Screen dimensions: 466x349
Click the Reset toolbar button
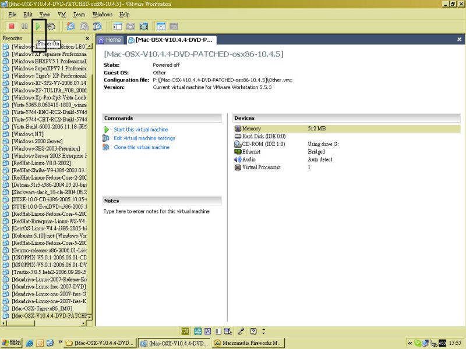(x=51, y=26)
